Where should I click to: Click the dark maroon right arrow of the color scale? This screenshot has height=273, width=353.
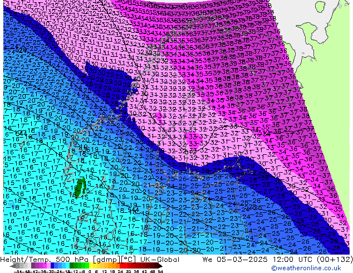tap(160, 266)
